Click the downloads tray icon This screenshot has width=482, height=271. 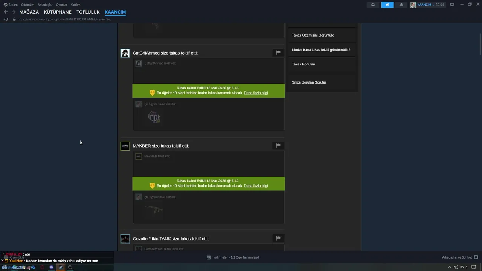pyautogui.click(x=209, y=257)
